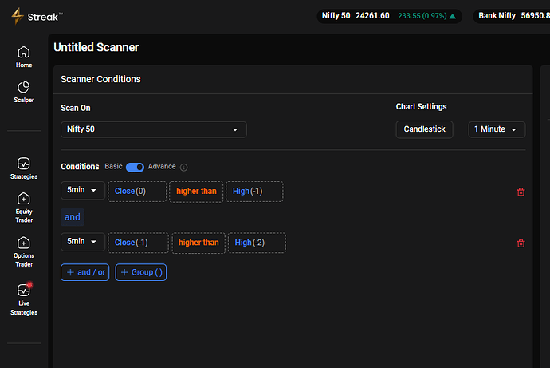Add a new Group ( ) button
550x368 pixels.
pyautogui.click(x=141, y=272)
